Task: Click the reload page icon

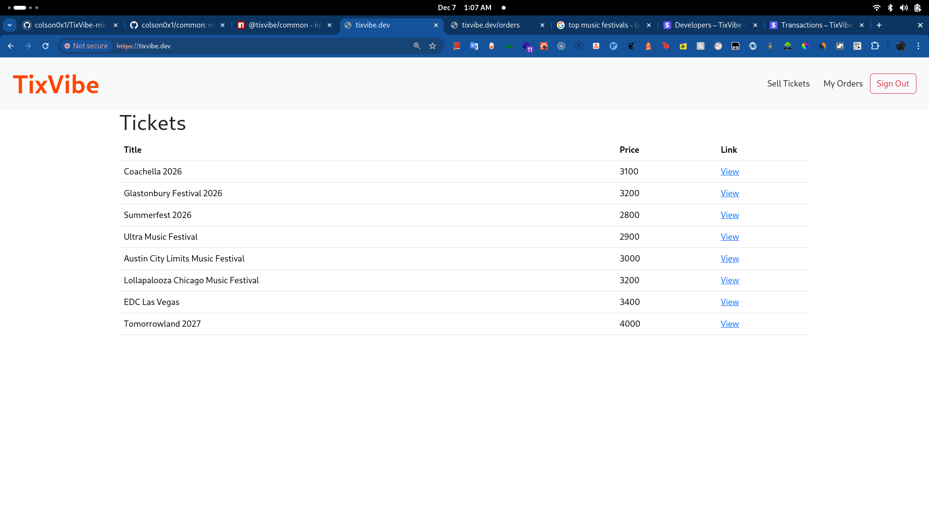Action: point(45,45)
